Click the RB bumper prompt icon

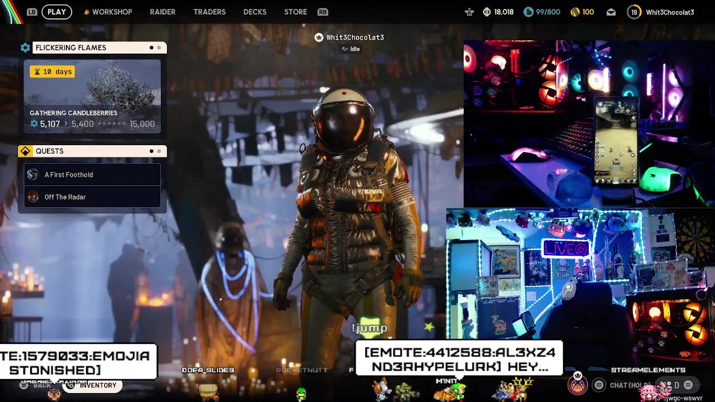click(x=322, y=12)
